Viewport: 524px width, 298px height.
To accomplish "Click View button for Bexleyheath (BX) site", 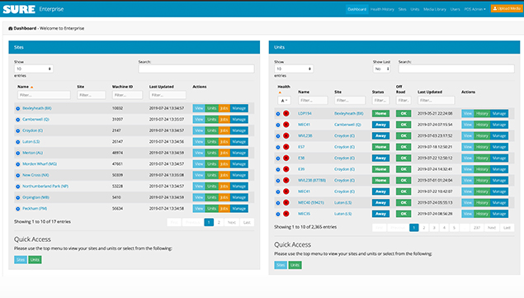I will pos(199,108).
